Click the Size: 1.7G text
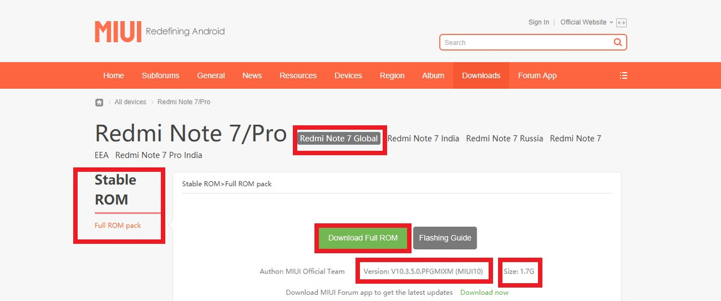721x301 pixels. [x=519, y=271]
